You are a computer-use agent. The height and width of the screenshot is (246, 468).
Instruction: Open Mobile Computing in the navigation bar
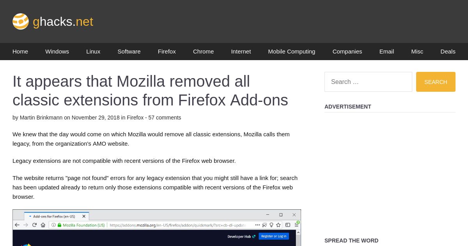pyautogui.click(x=292, y=52)
